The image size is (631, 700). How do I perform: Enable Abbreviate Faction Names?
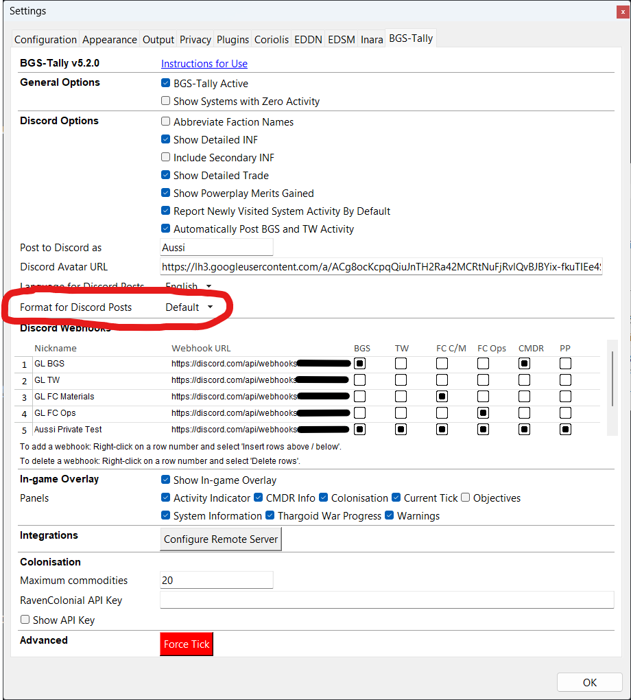tap(165, 121)
